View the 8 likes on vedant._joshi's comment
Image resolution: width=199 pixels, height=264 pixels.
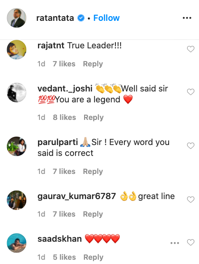65,118
